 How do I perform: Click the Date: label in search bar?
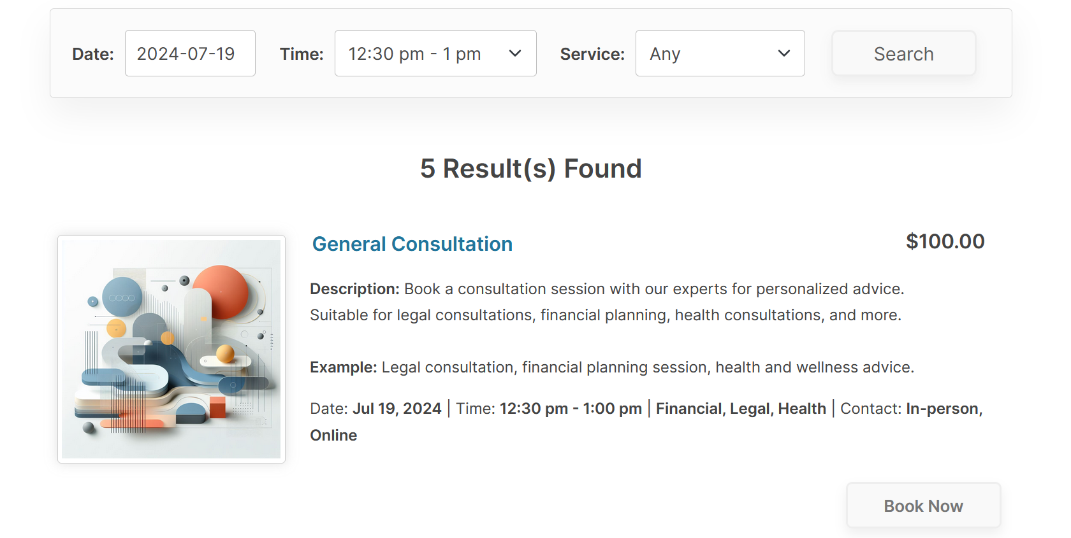93,54
